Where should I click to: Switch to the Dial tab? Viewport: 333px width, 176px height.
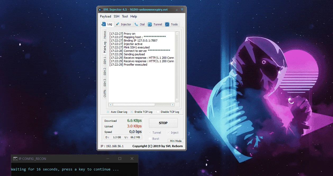(x=140, y=24)
